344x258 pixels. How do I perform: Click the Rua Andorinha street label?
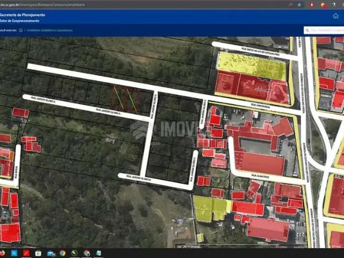tap(260, 106)
